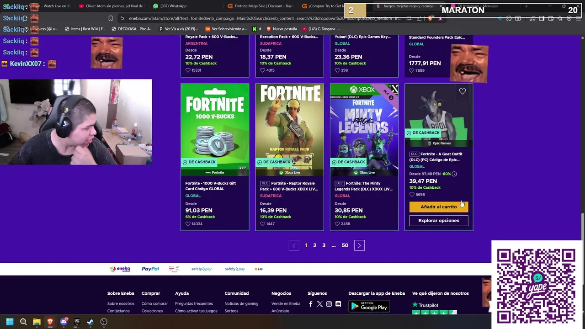585x329 pixels.
Task: Click the Anúnciate footer link
Action: [280, 311]
